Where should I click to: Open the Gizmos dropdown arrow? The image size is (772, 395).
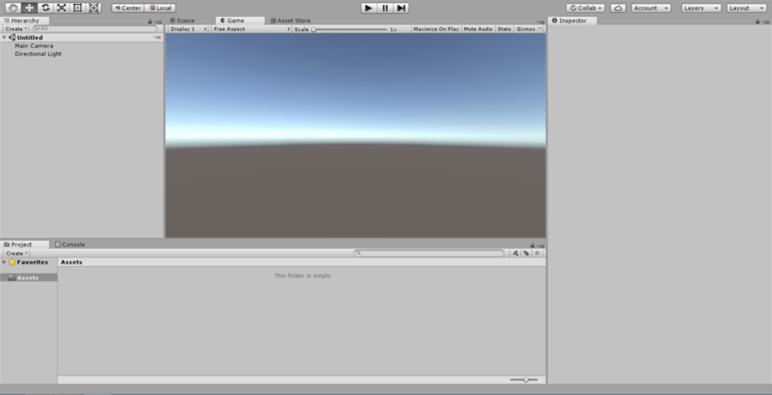pos(540,29)
